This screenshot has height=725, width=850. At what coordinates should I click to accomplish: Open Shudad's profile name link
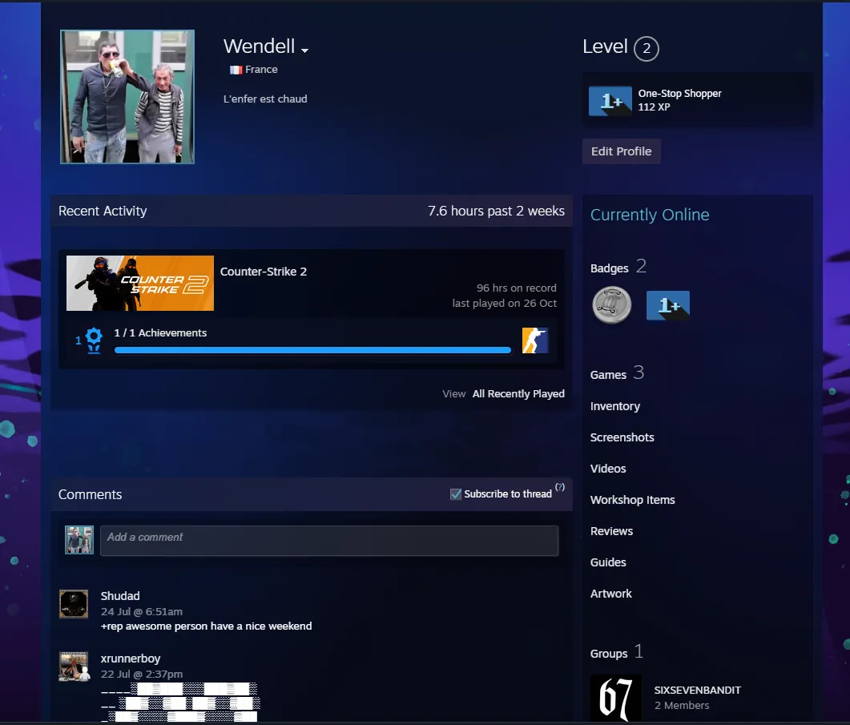coord(120,596)
